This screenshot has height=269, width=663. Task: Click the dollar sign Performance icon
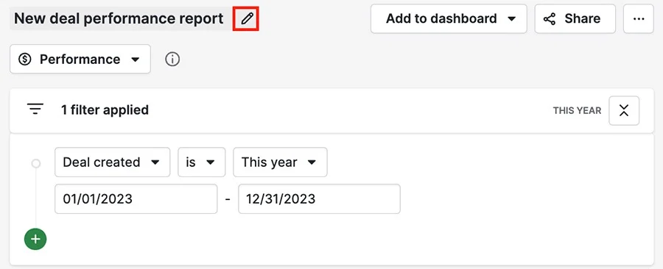25,60
